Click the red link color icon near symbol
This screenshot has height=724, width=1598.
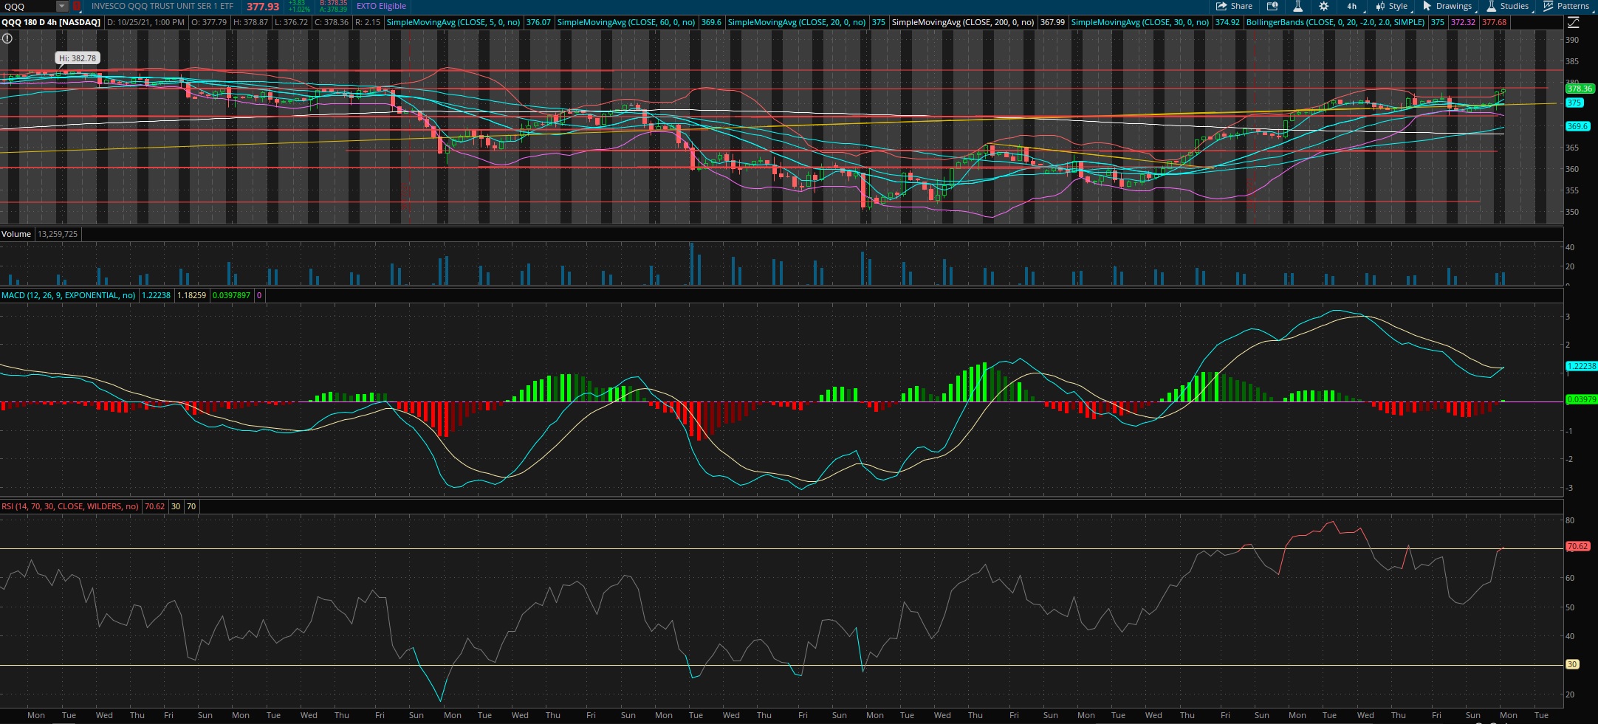[77, 6]
